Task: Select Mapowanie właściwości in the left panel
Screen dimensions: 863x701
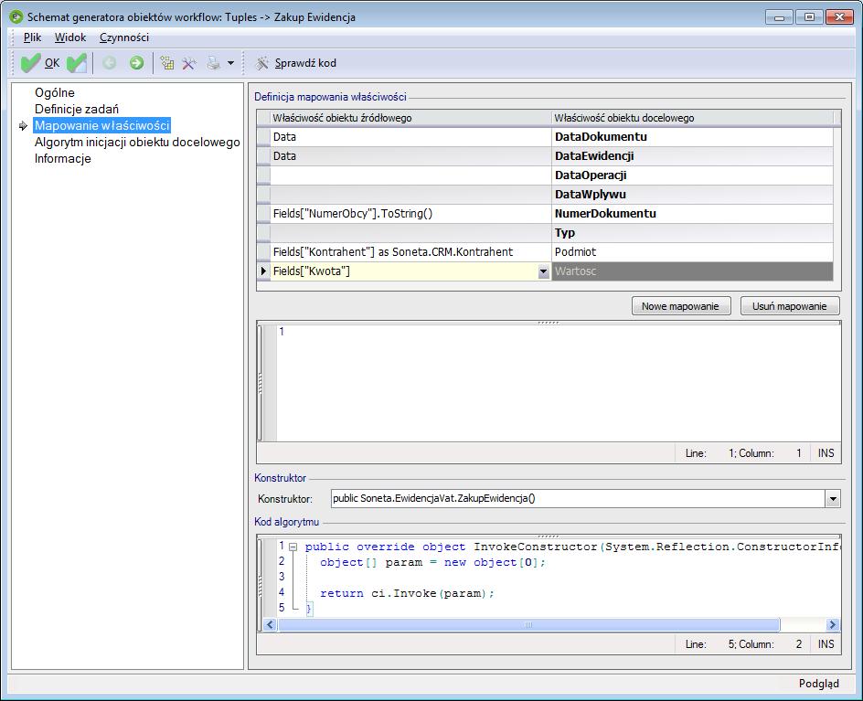Action: 101,125
